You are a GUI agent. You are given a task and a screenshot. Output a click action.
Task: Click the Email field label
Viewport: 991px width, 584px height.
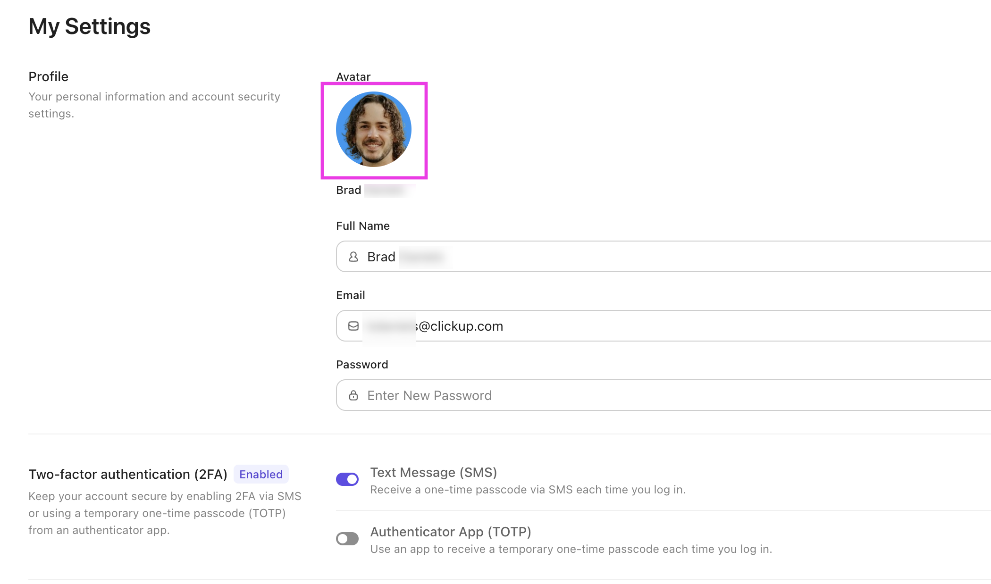[x=350, y=295]
